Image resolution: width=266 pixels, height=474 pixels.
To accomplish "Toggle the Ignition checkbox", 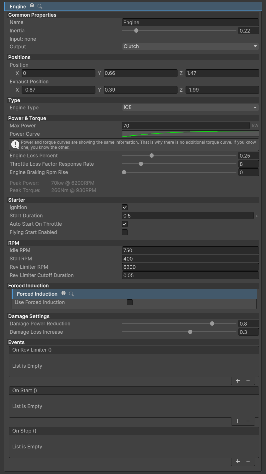I will point(125,207).
